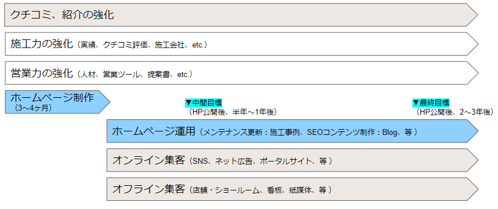Click the (3～4ヶ月) duration text
Viewport: 498px width, 209px height.
33,108
